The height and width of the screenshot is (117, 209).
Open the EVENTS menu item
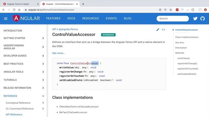pyautogui.click(x=111, y=19)
